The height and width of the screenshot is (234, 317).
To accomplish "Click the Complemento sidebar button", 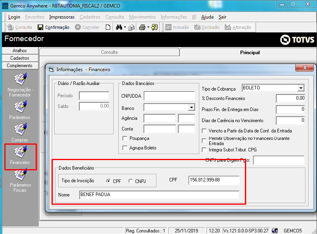I will [20, 66].
